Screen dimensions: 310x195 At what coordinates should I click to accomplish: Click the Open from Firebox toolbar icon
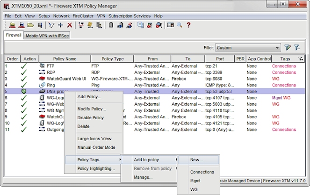click(13, 25)
